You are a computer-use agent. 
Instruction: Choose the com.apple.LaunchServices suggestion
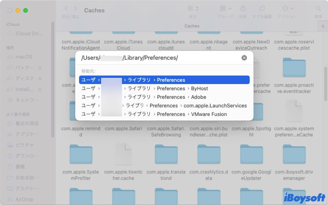point(164,106)
